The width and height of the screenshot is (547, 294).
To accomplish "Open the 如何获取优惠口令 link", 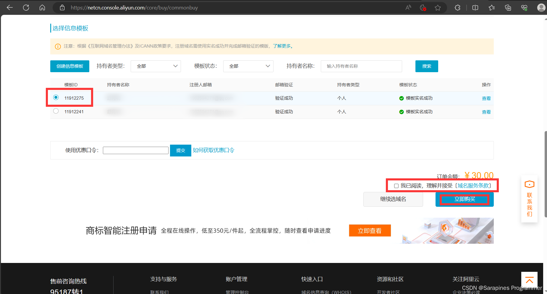I will click(213, 150).
